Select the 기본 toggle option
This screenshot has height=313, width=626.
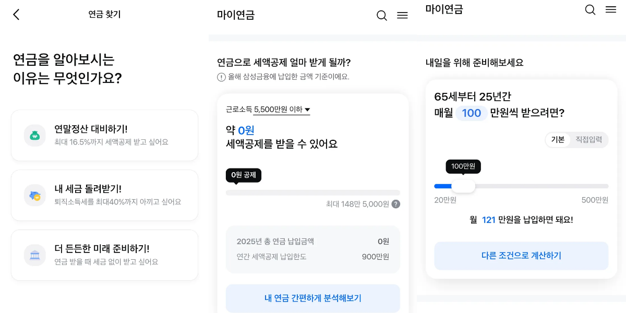pyautogui.click(x=558, y=140)
